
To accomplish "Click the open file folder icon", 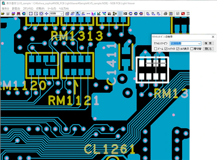I will tap(3, 14).
